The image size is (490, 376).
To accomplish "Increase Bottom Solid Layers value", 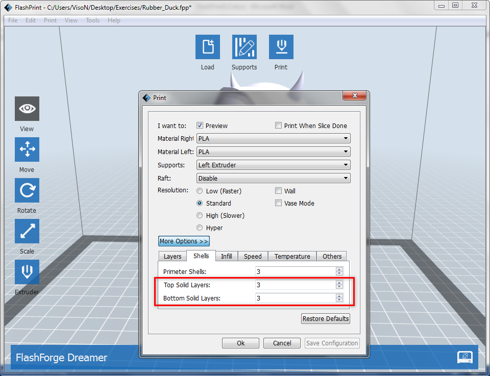I will [x=339, y=296].
